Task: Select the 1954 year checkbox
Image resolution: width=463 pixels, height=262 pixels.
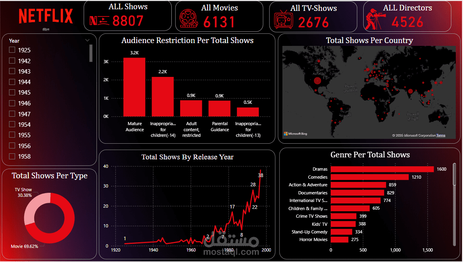Action: click(12, 124)
